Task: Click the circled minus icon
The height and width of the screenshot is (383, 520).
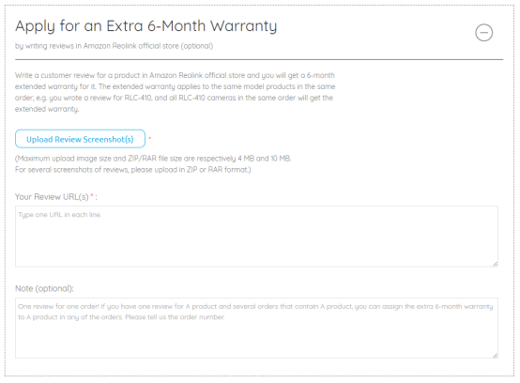Action: pos(483,33)
